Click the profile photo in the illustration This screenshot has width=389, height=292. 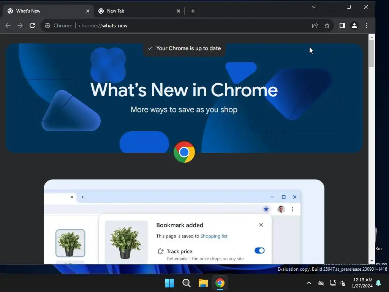point(281,209)
